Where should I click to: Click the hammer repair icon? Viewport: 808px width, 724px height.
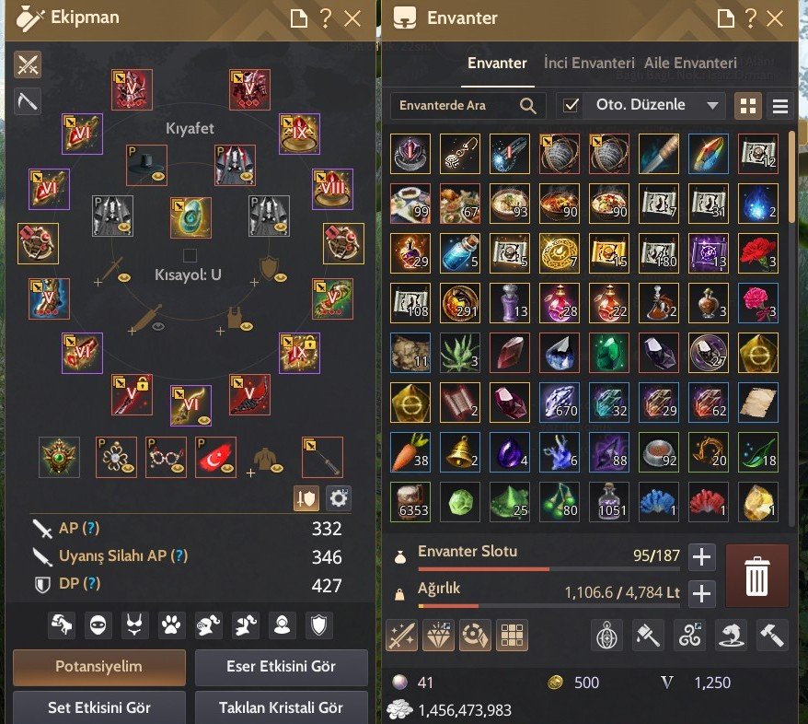point(772,635)
